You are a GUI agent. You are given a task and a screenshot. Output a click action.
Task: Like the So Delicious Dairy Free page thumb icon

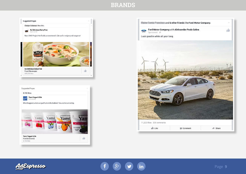[85, 71]
